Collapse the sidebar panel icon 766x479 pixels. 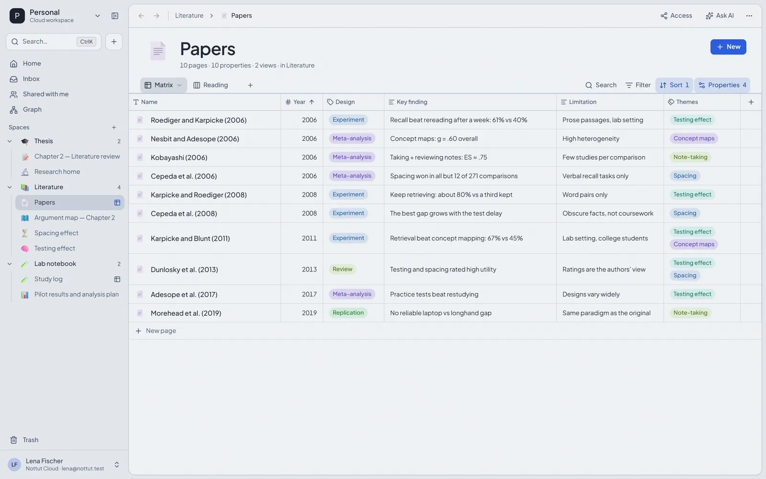[115, 16]
